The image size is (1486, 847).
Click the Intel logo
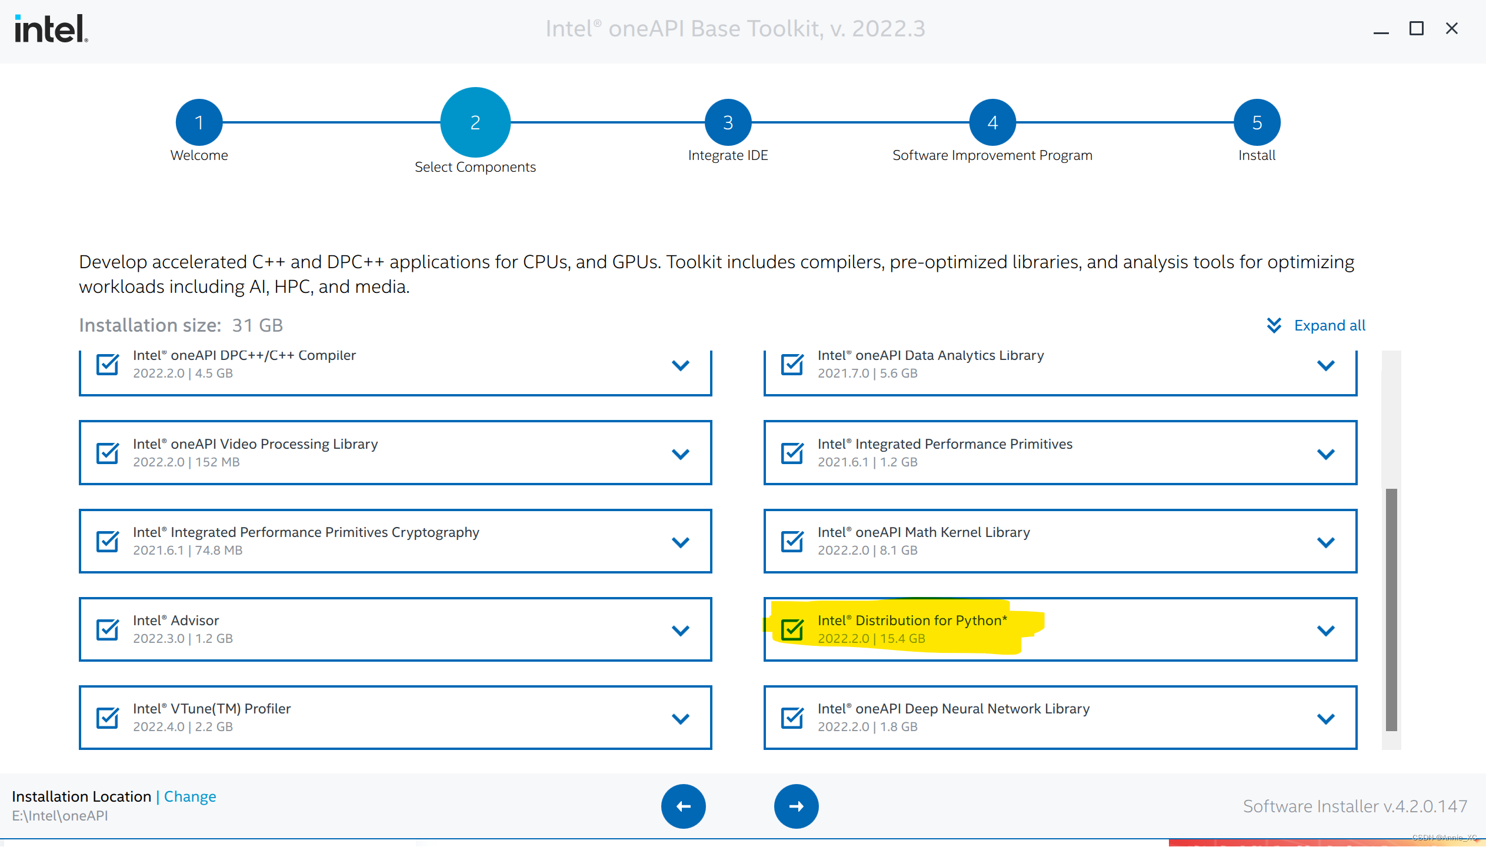click(x=50, y=28)
